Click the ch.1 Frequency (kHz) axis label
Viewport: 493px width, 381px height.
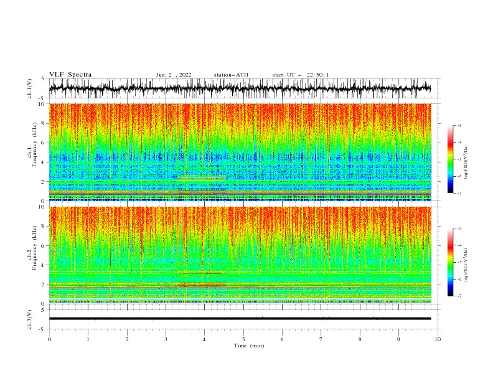point(32,144)
